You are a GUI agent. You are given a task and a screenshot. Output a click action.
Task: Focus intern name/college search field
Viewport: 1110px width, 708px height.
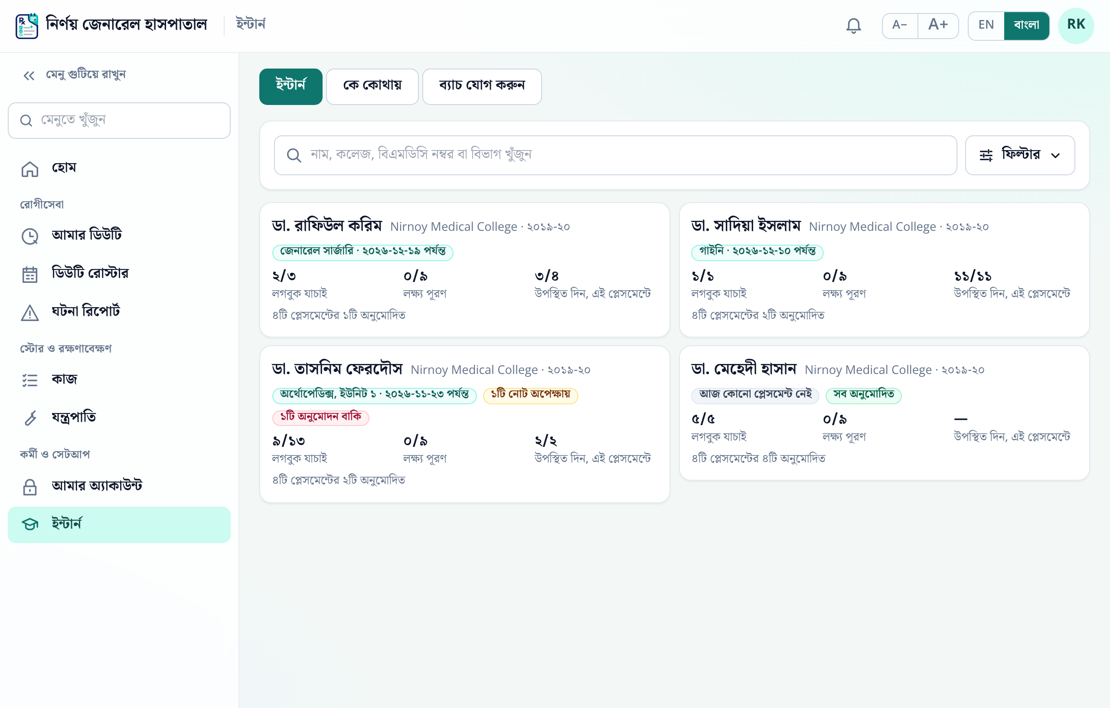pos(615,155)
